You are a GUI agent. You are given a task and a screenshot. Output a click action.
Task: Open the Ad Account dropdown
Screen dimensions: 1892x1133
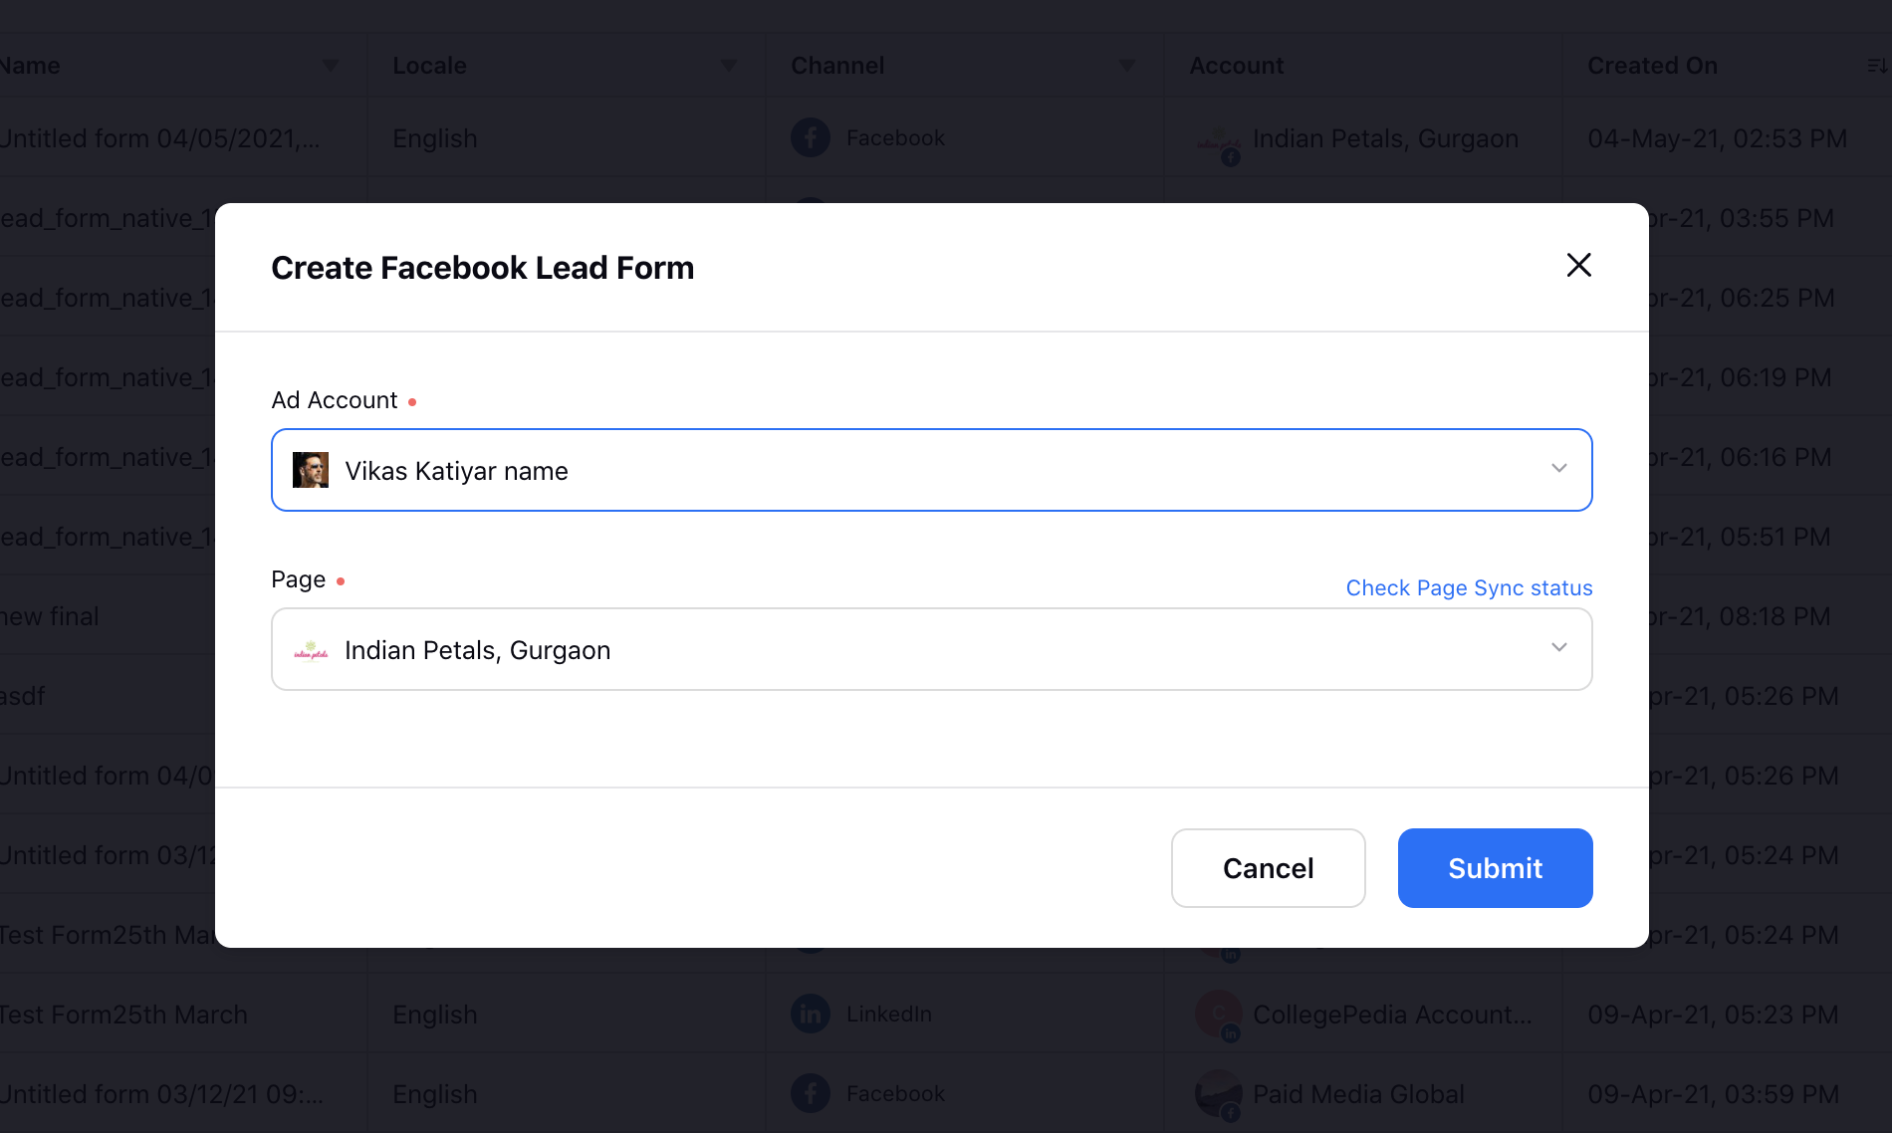pos(931,470)
